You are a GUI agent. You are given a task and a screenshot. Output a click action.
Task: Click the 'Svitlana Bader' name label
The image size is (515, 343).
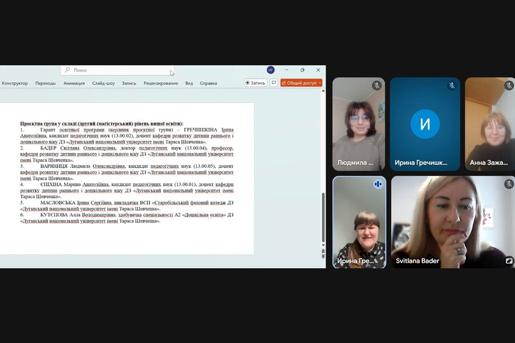coord(417,261)
